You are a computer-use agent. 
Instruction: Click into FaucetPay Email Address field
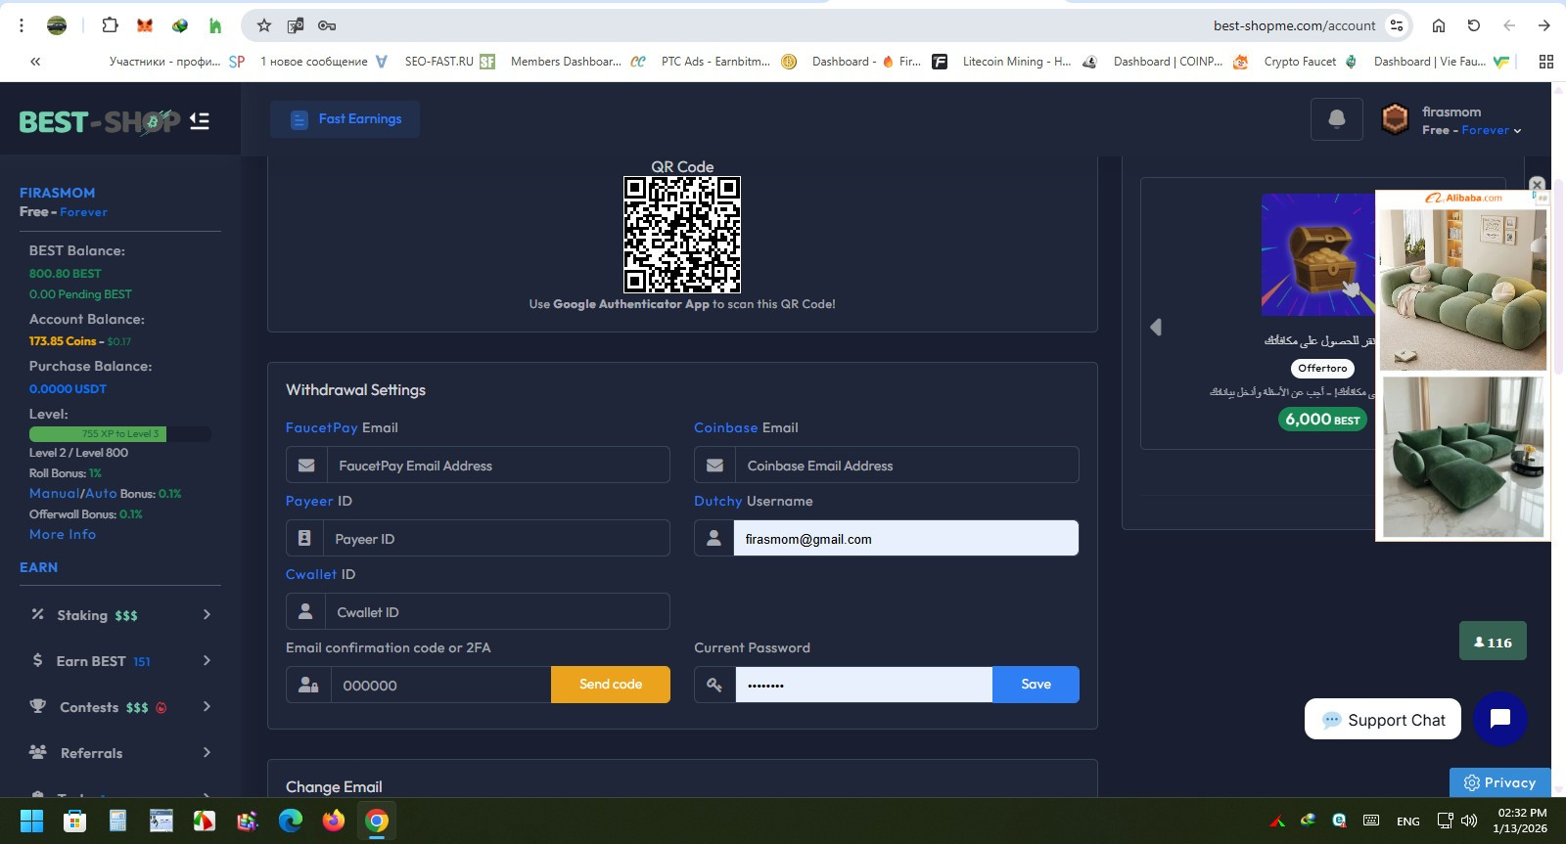tap(498, 466)
